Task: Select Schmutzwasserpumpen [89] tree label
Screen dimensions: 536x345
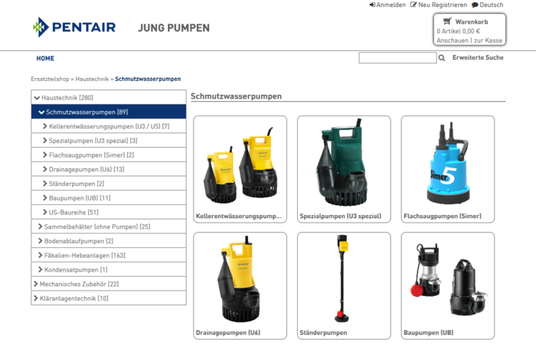Action: point(87,112)
